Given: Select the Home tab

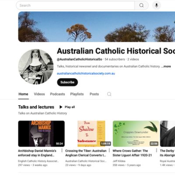Looking at the screenshot, I should (23, 94).
